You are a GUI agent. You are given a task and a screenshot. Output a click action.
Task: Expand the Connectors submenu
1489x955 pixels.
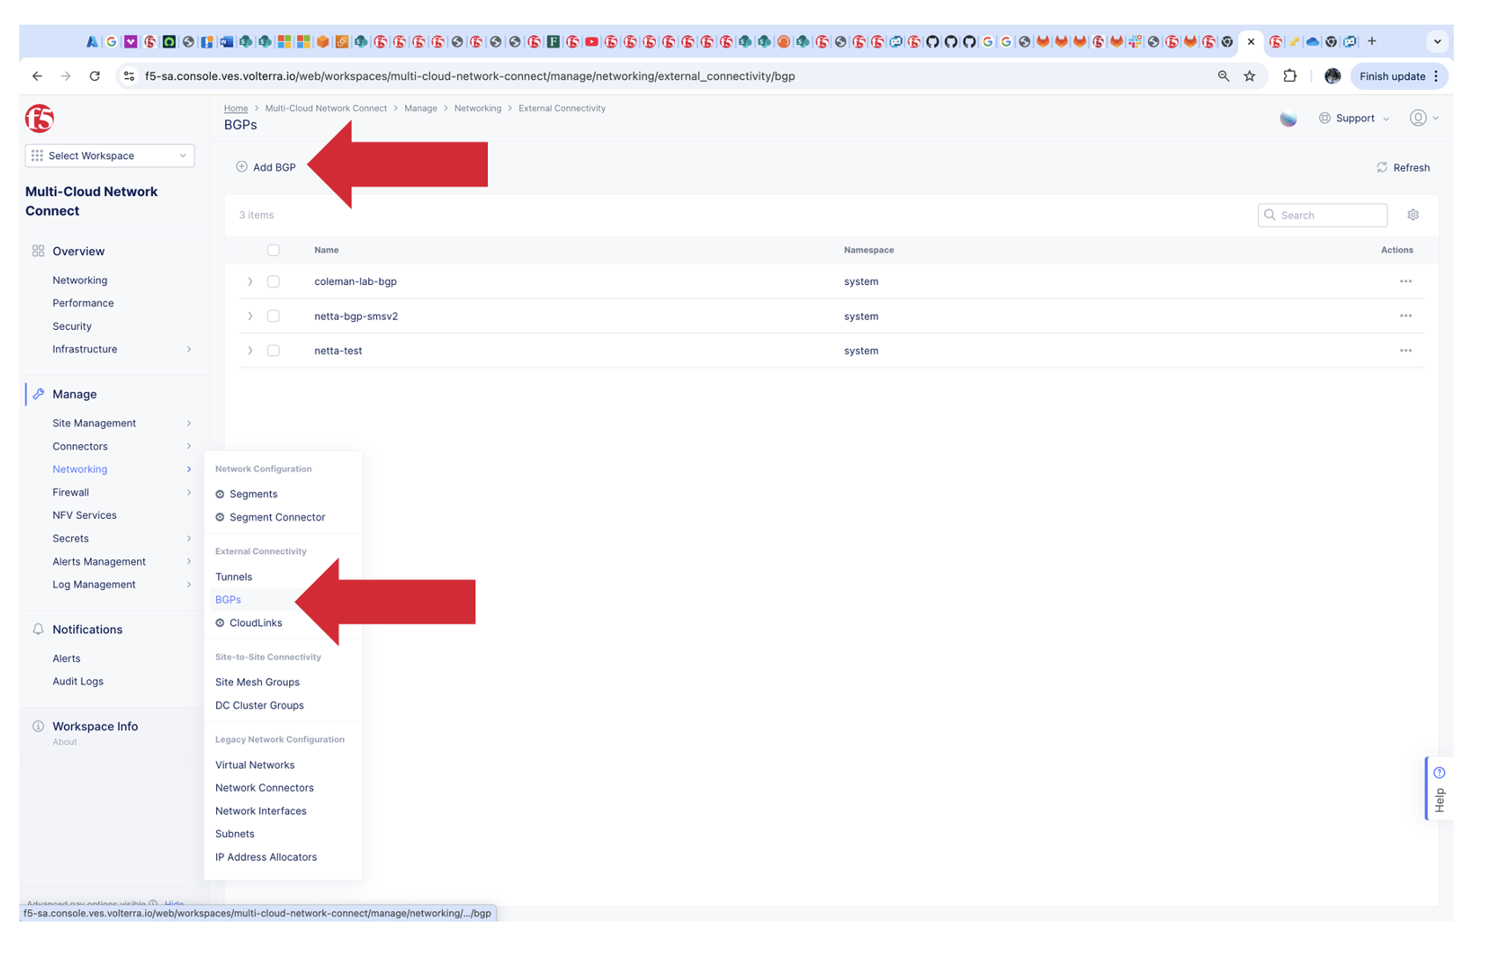(189, 446)
